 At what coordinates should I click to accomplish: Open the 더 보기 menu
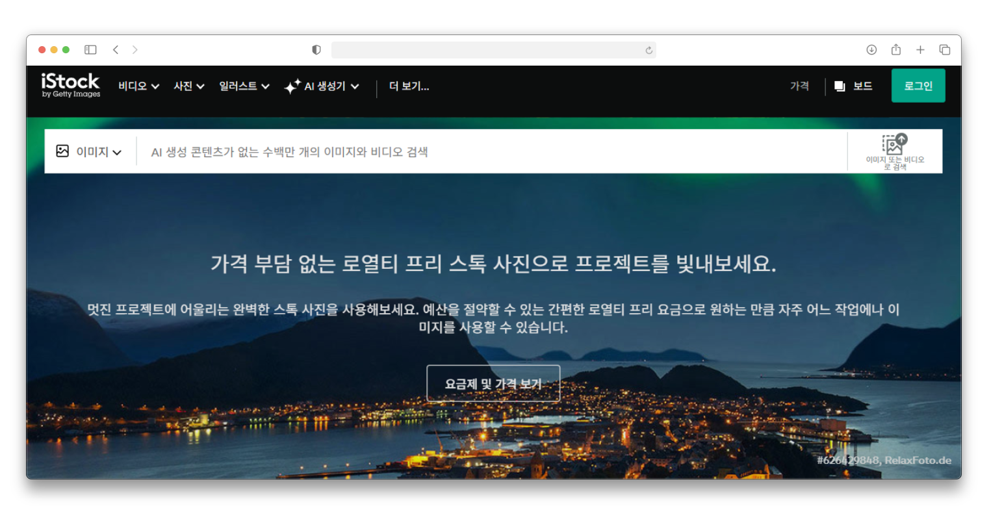tap(409, 86)
